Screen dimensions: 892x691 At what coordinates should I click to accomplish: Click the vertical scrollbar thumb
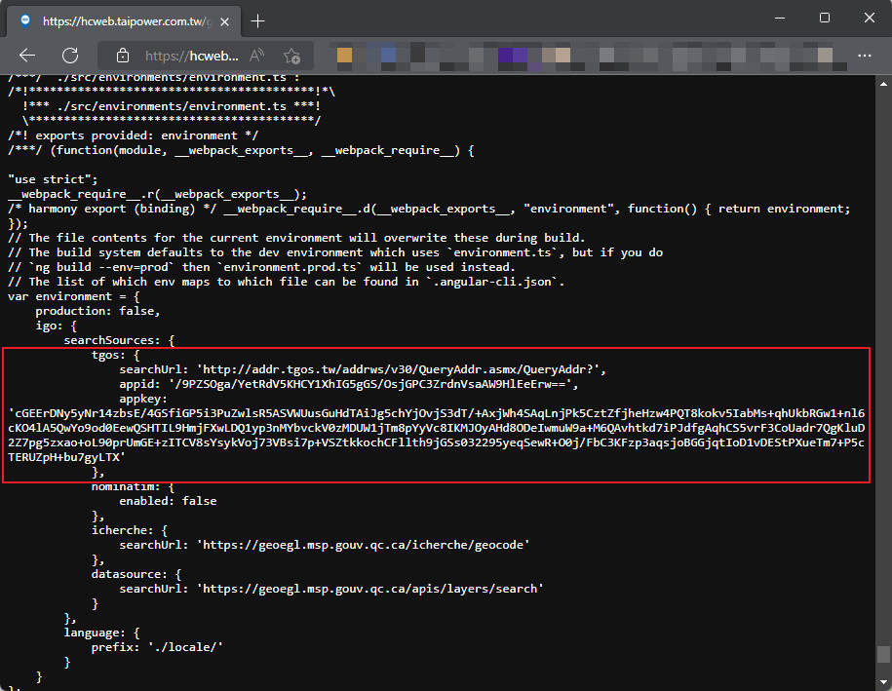pos(883,654)
